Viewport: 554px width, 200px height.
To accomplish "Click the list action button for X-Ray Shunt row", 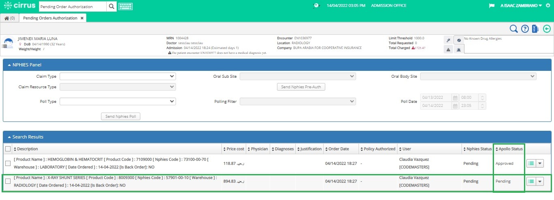I will [531, 181].
